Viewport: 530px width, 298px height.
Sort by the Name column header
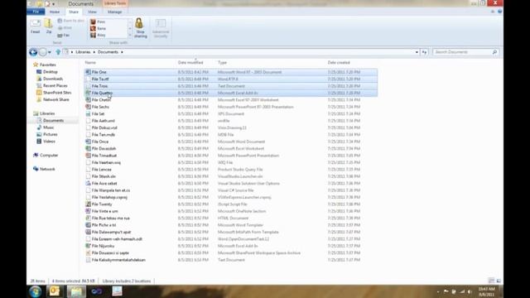[90, 63]
